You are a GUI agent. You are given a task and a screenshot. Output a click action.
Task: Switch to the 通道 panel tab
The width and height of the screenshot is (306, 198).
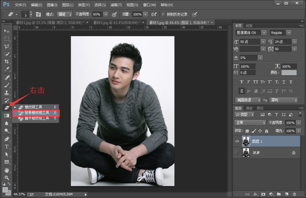point(249,108)
